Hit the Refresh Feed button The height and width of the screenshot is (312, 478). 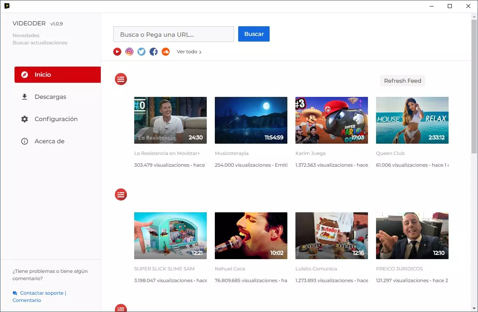pos(402,81)
